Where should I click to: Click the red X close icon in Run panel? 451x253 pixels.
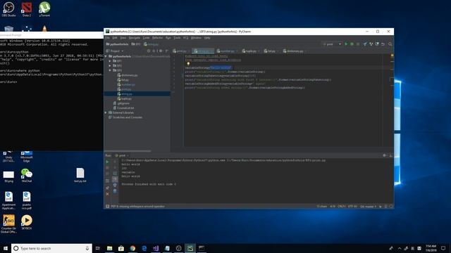point(108,194)
